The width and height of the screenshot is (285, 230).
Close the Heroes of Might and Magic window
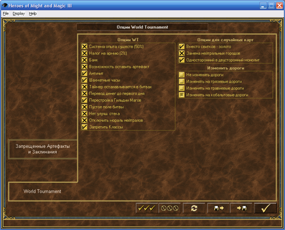pyautogui.click(x=279, y=6)
